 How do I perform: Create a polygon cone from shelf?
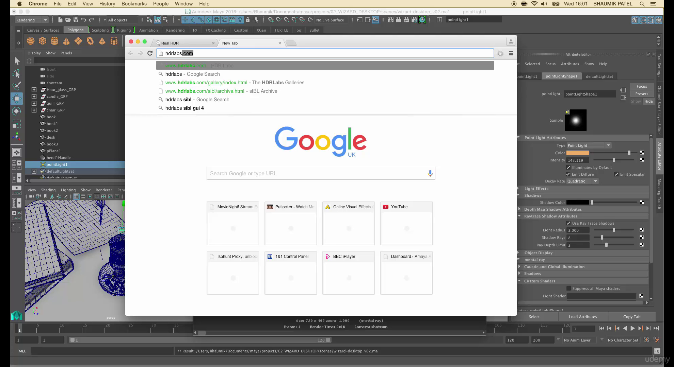pyautogui.click(x=66, y=41)
